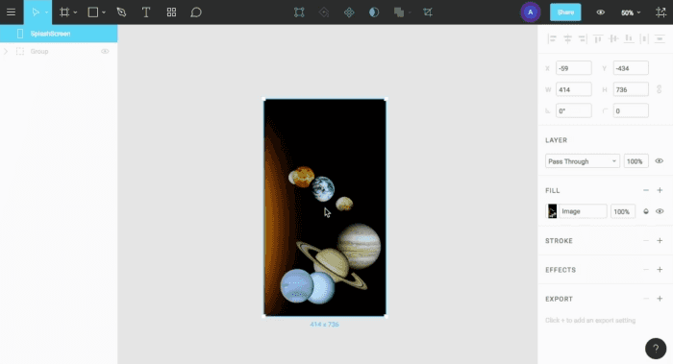Viewport: 673px width, 364px height.
Task: Toggle Image fill visibility eye
Action: point(660,211)
